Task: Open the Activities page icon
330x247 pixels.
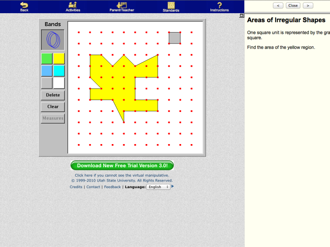Action: click(x=73, y=5)
